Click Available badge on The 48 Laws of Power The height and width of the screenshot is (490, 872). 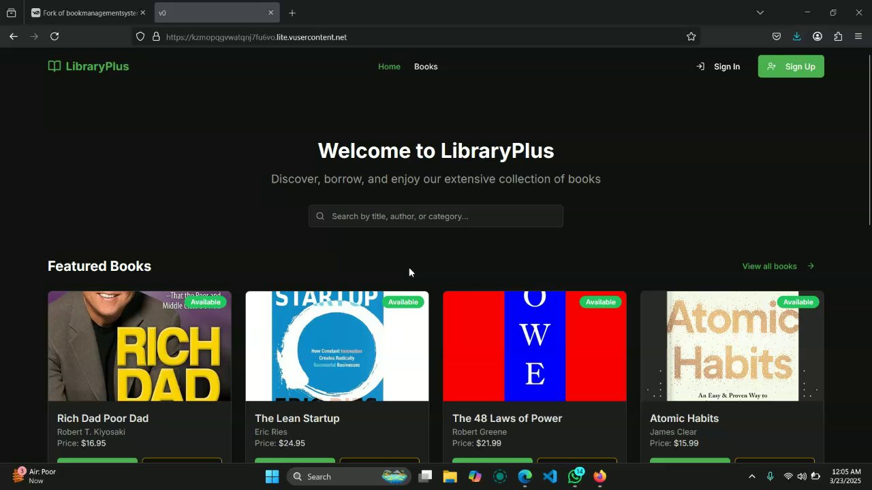click(600, 302)
